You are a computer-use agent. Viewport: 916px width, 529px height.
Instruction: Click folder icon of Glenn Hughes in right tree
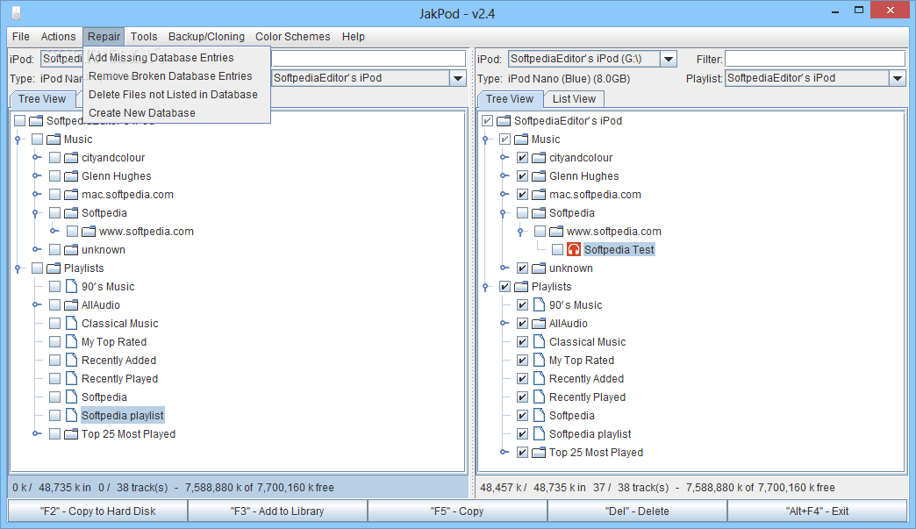tap(539, 176)
